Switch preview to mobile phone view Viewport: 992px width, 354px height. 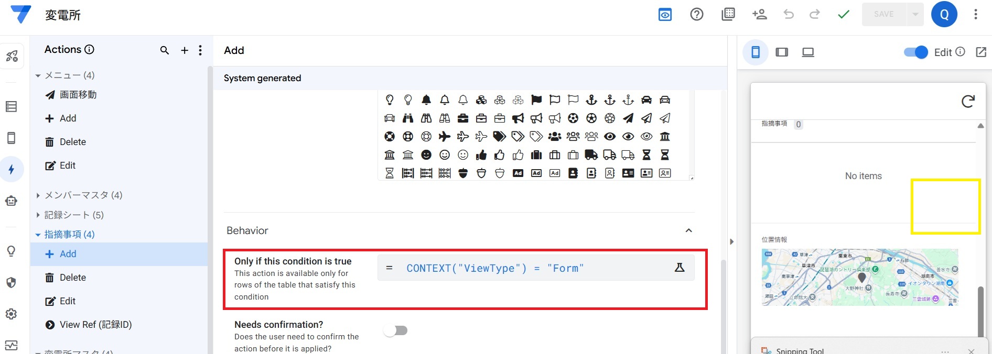tap(756, 52)
